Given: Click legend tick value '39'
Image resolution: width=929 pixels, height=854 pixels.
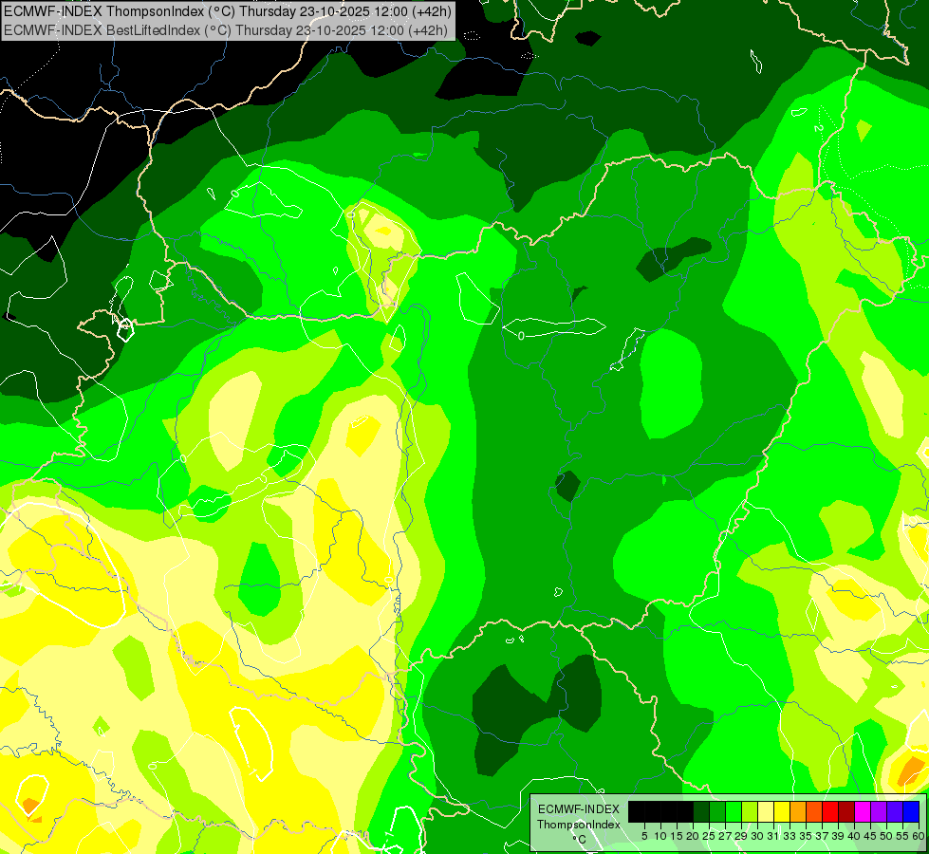Looking at the screenshot, I should [838, 836].
